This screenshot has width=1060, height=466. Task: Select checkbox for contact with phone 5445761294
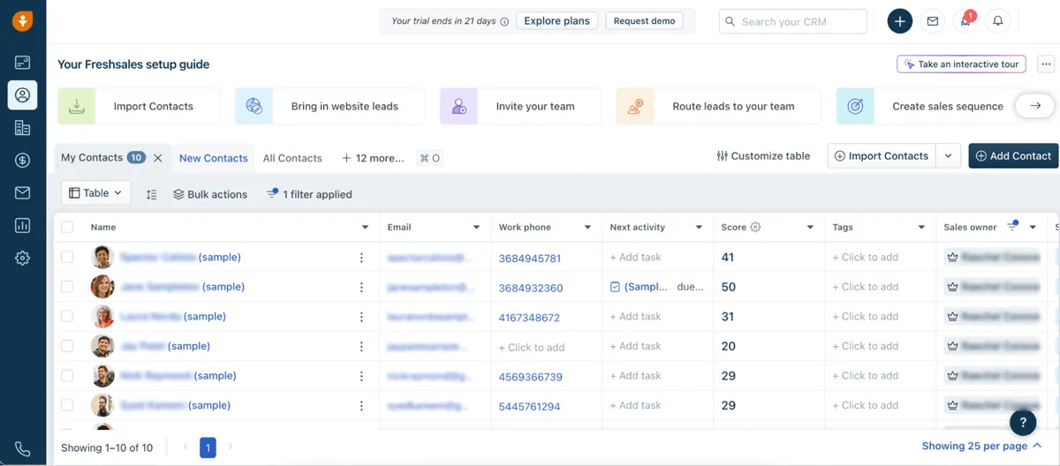coord(67,405)
